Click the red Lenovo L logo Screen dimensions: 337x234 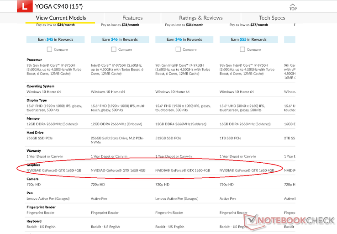pyautogui.click(x=25, y=6)
